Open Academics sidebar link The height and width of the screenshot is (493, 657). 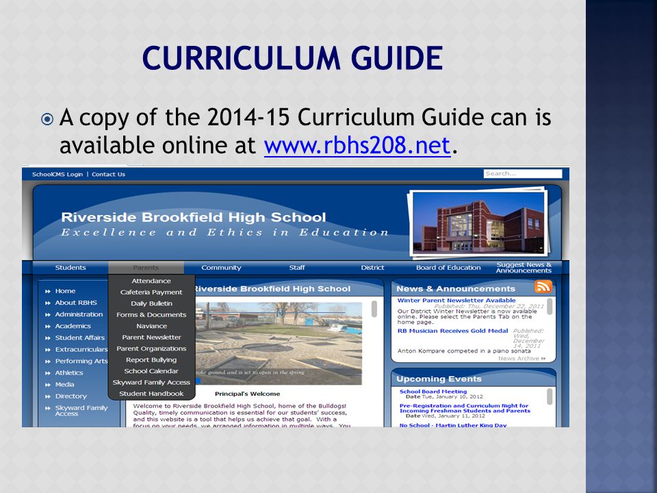click(x=73, y=326)
